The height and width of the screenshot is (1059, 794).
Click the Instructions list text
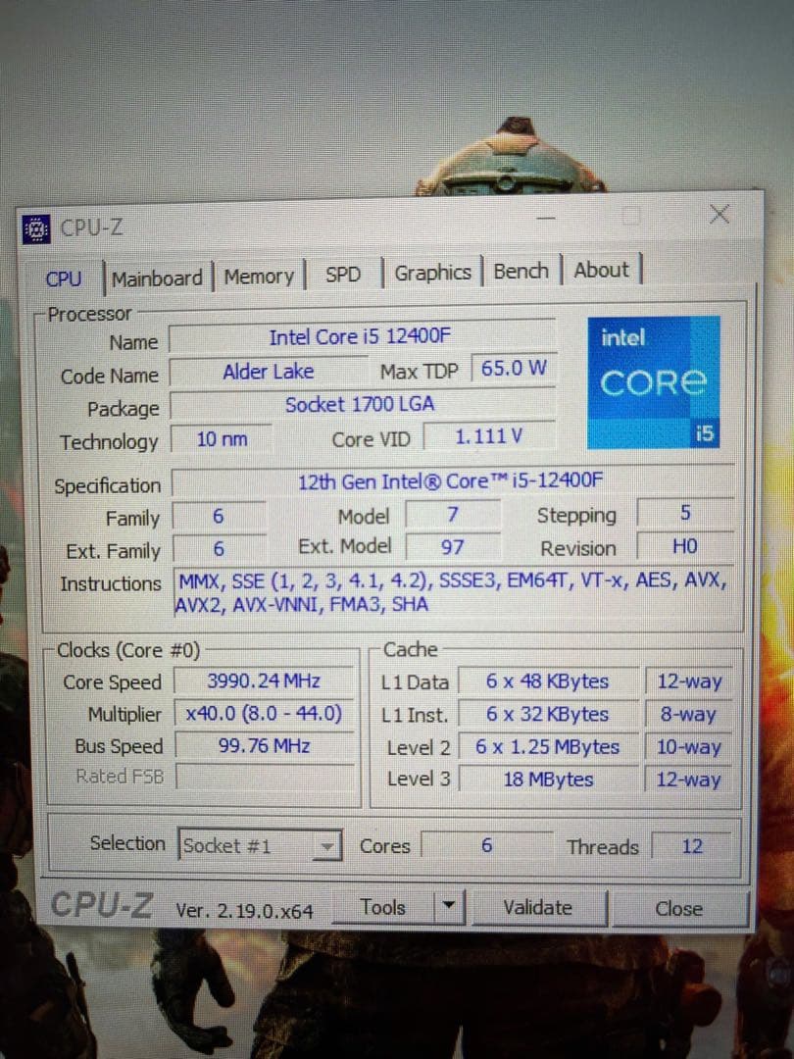pos(452,591)
